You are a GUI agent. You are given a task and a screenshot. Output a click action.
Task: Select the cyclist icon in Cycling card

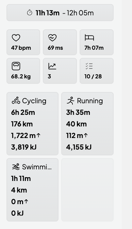pyautogui.click(x=16, y=101)
